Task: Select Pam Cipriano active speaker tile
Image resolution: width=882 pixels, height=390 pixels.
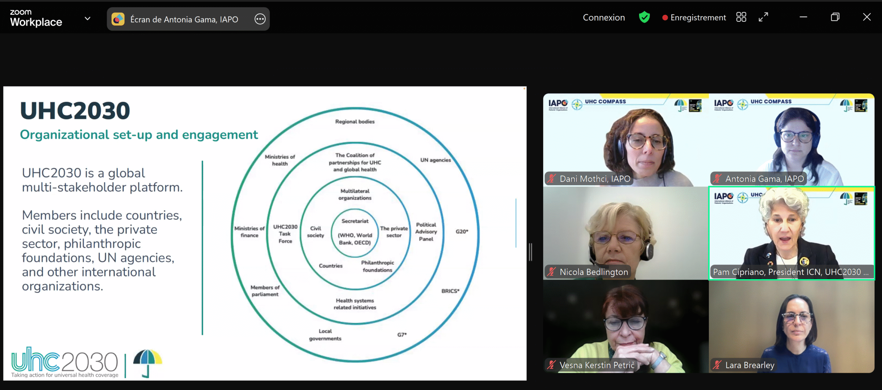Action: [x=792, y=233]
